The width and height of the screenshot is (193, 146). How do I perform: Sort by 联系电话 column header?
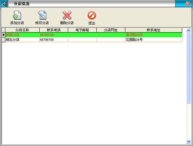[54, 30]
